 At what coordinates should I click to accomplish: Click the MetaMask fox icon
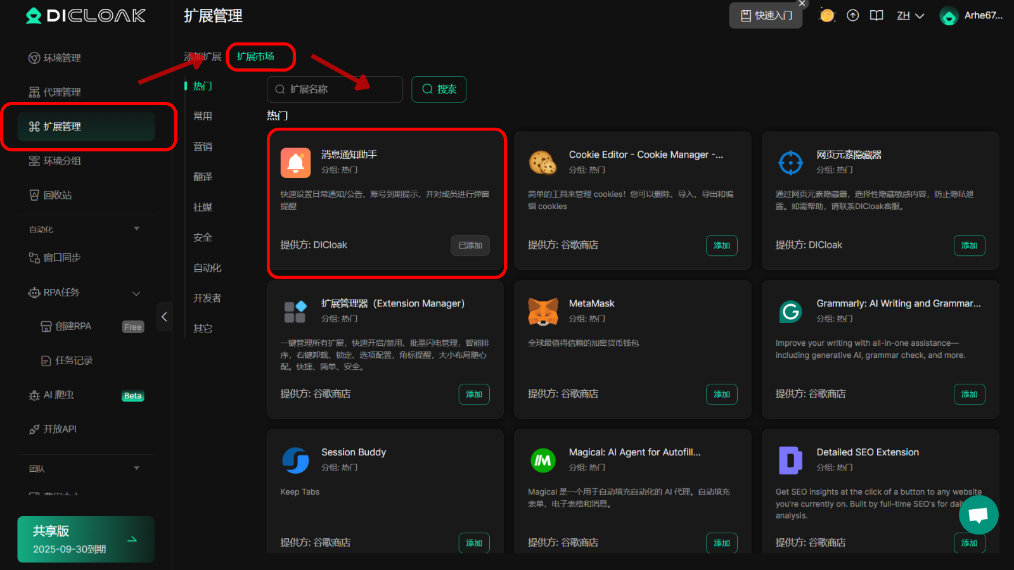coord(543,312)
